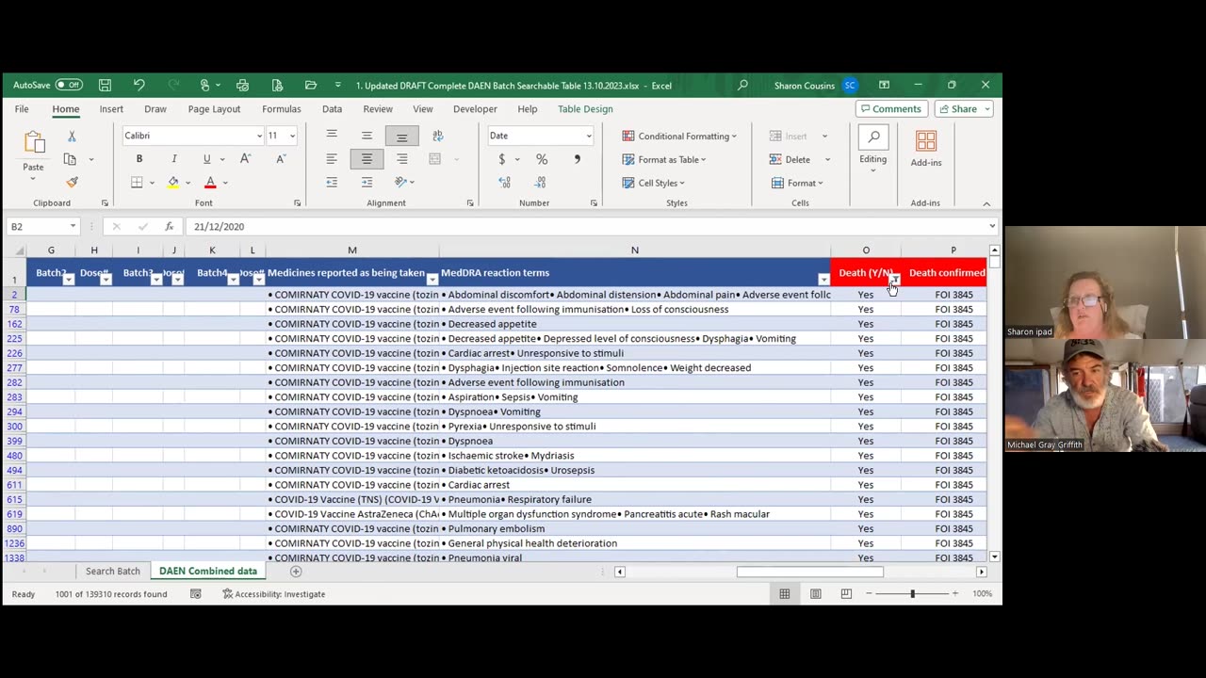
Task: Expand the Editing group menu
Action: point(873,149)
